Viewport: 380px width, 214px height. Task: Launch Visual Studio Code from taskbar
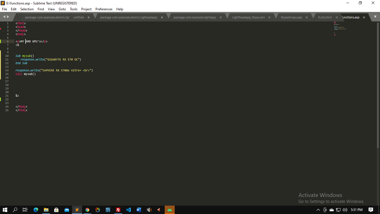[129, 210]
